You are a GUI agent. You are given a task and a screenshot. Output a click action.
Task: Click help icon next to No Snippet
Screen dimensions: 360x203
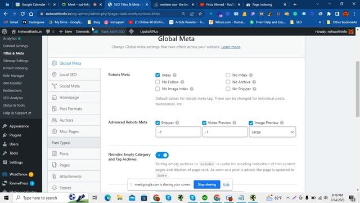coord(254,89)
